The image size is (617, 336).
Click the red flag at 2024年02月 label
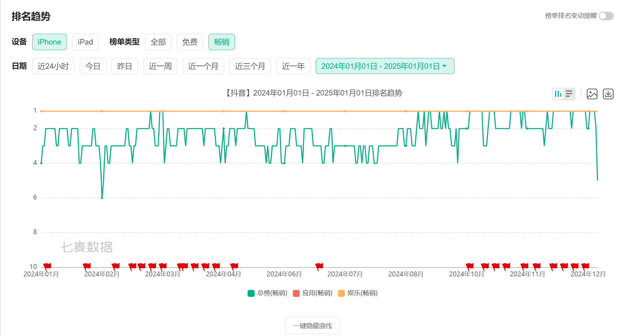(x=115, y=266)
